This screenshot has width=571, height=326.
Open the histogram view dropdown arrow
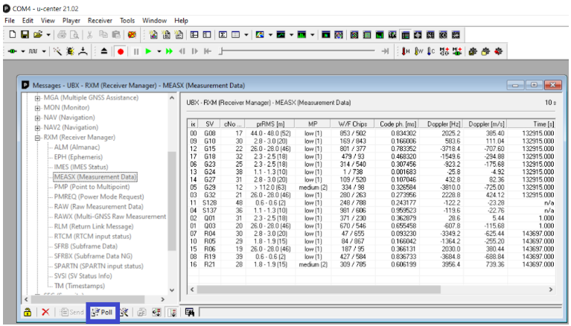tap(313, 35)
